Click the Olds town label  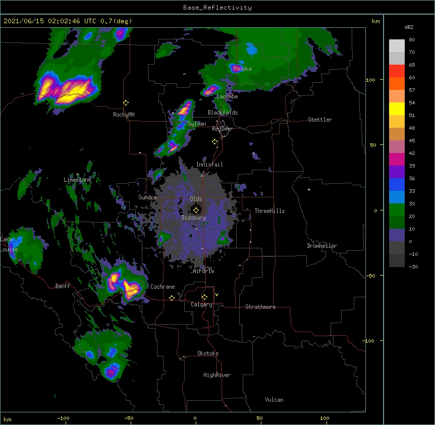pyautogui.click(x=196, y=199)
